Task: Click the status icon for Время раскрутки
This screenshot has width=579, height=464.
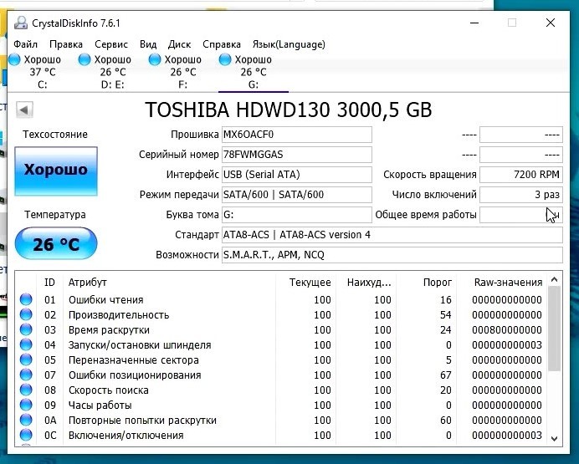Action: click(26, 330)
